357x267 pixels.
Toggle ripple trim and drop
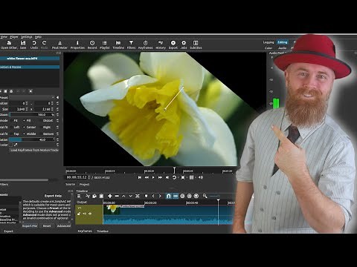point(182,196)
